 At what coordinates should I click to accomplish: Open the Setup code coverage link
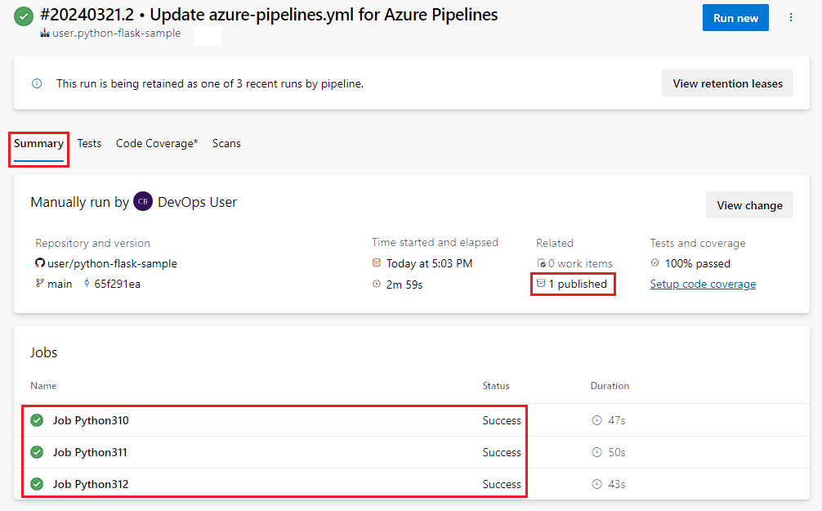[703, 284]
